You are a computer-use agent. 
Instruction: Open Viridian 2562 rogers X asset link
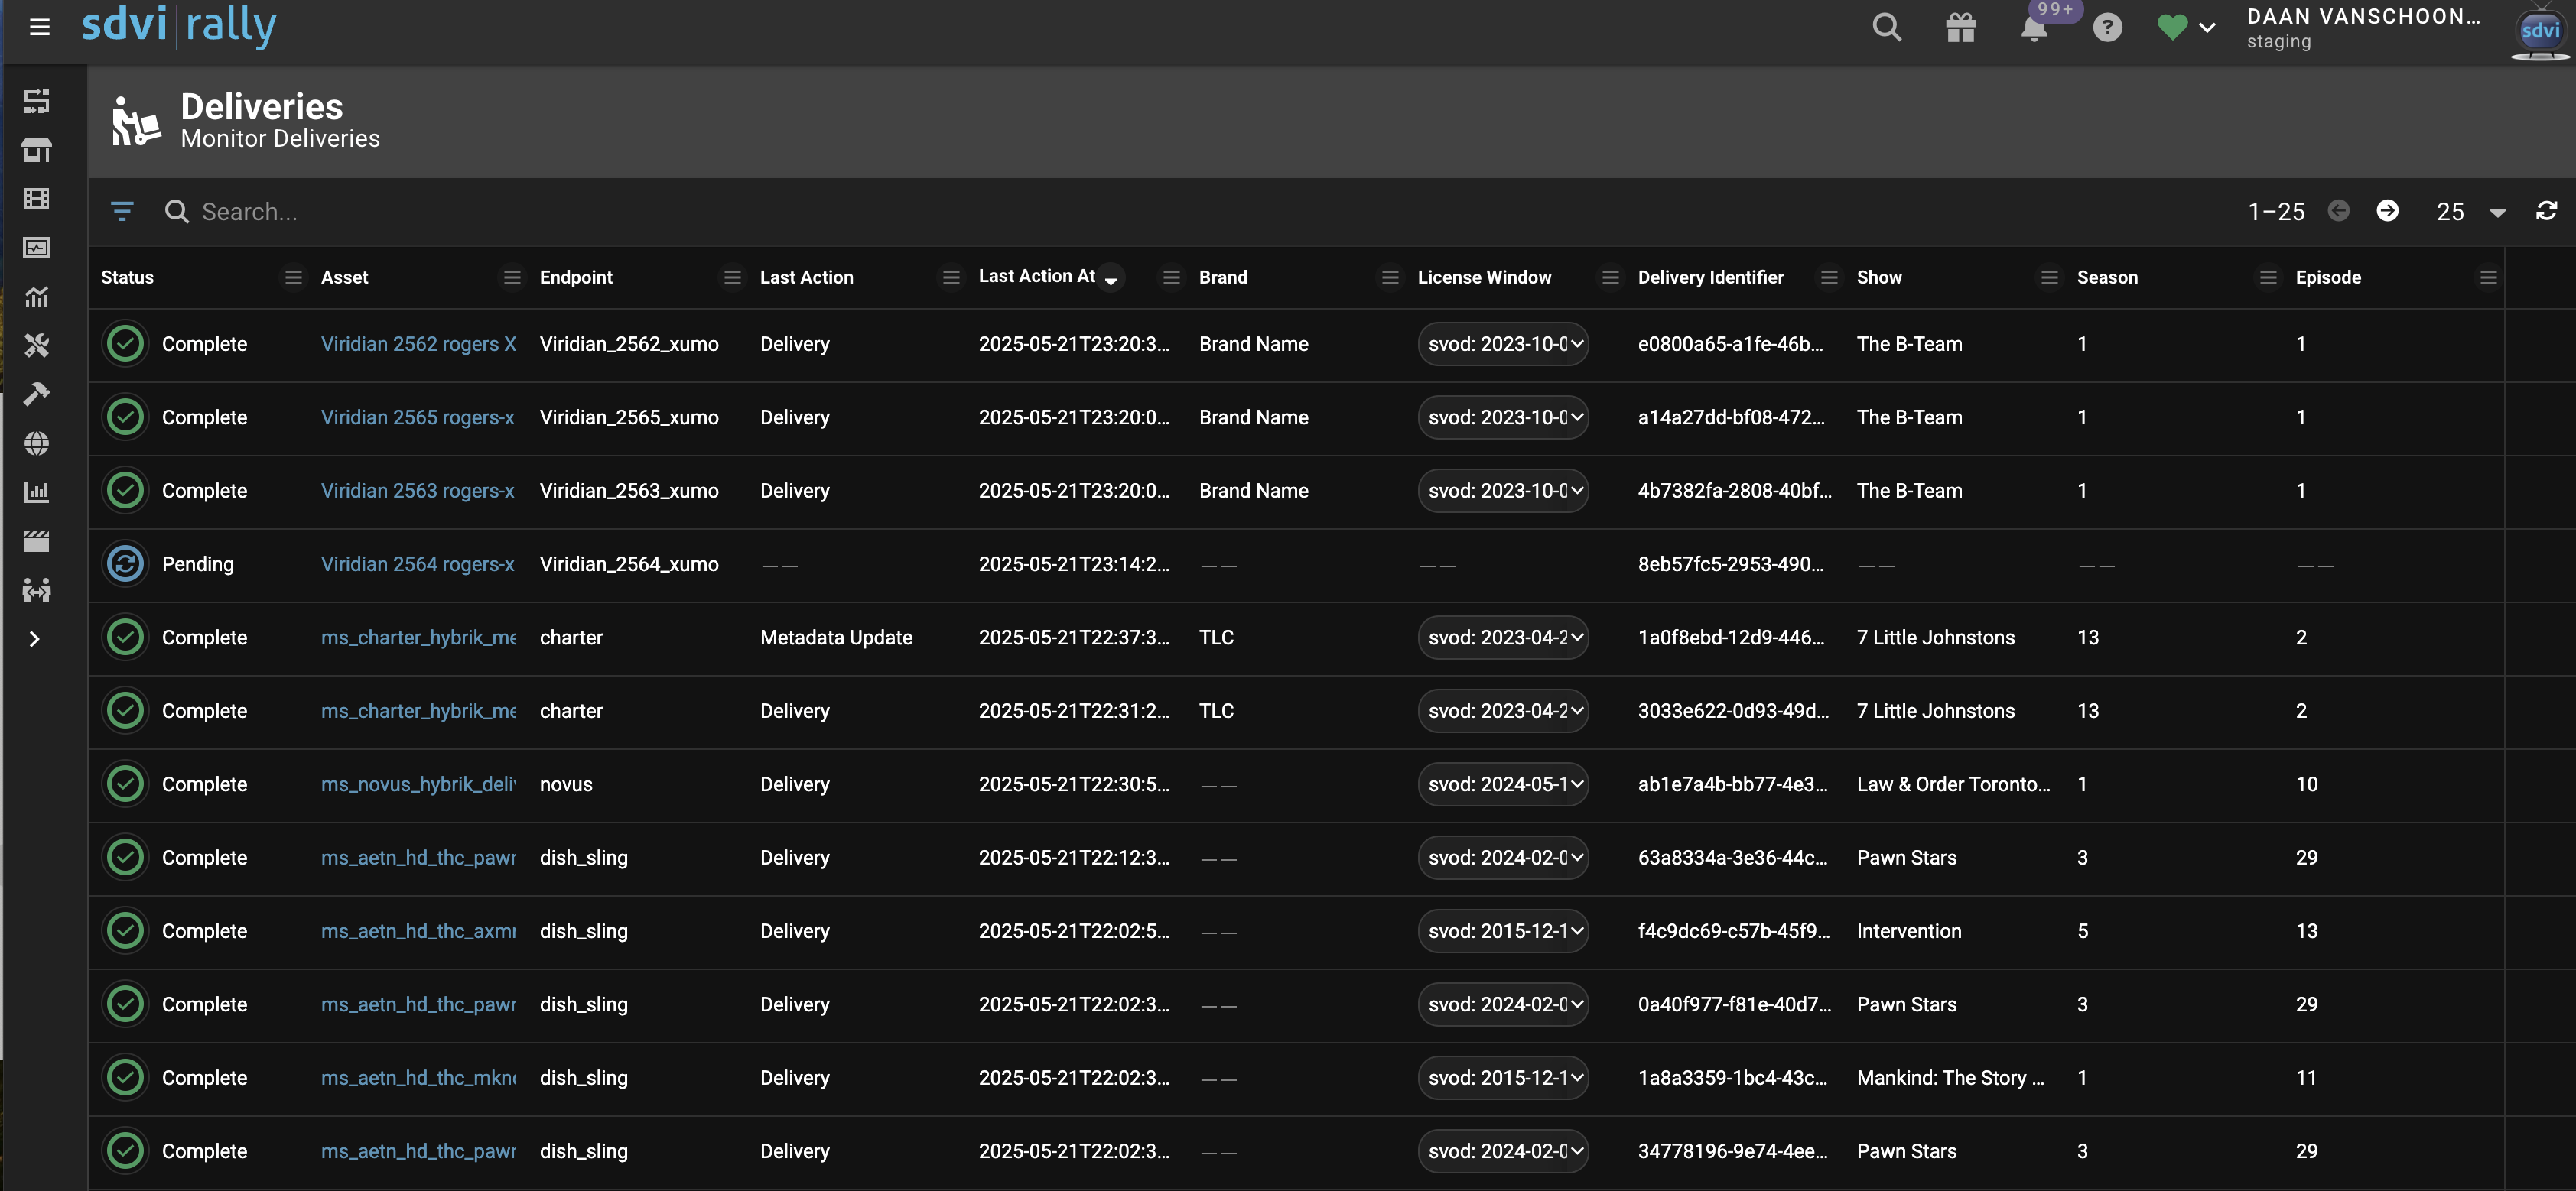pos(418,344)
